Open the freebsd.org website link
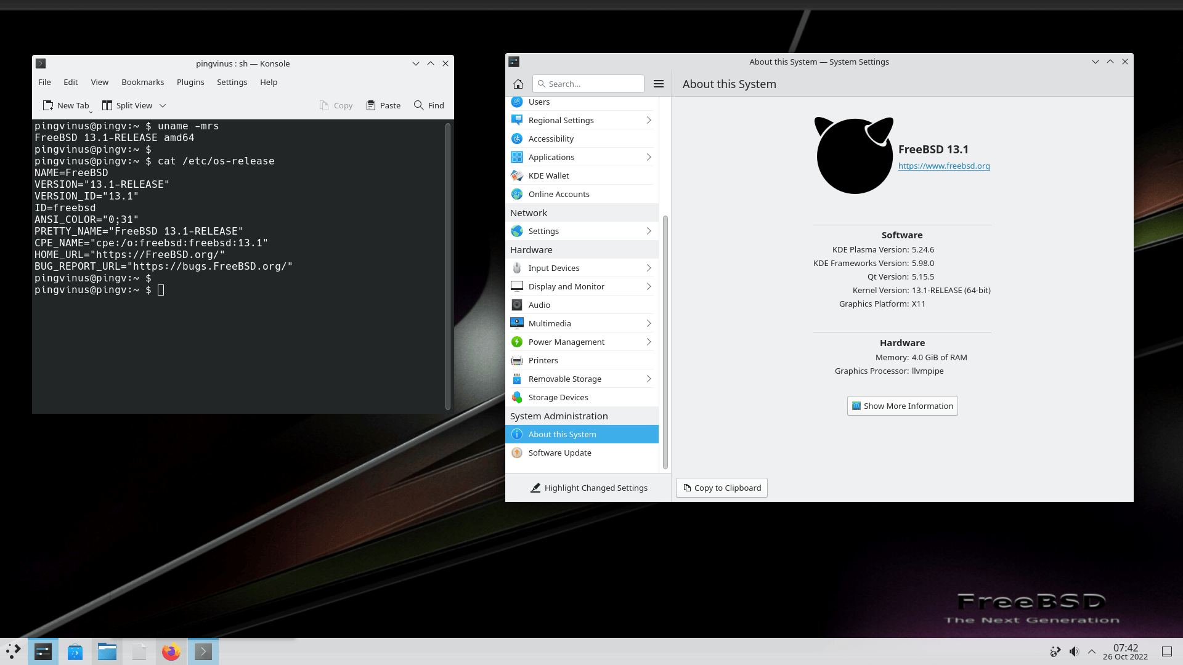Image resolution: width=1183 pixels, height=665 pixels. [944, 166]
